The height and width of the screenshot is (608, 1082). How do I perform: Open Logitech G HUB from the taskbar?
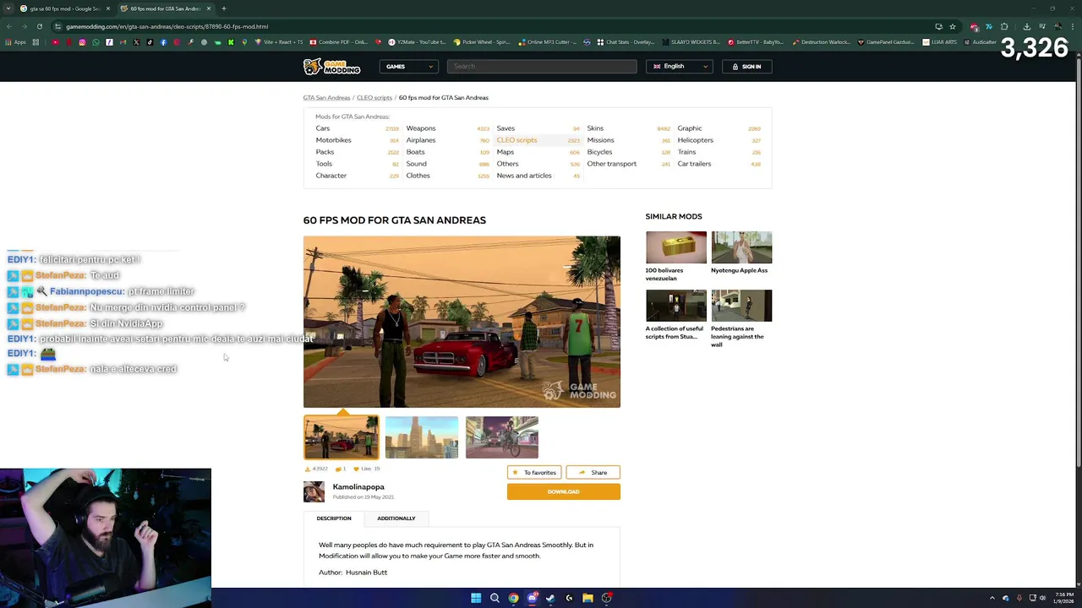(569, 598)
